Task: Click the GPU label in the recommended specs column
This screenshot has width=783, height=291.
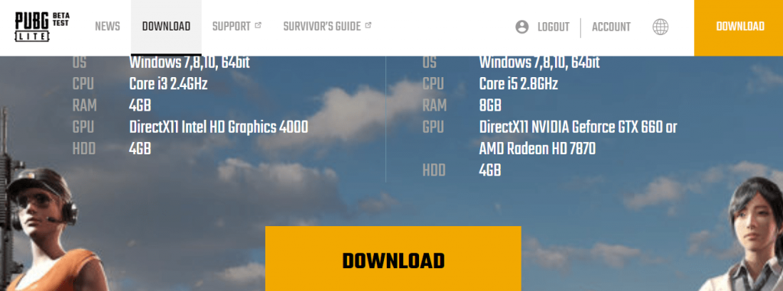Action: 433,128
